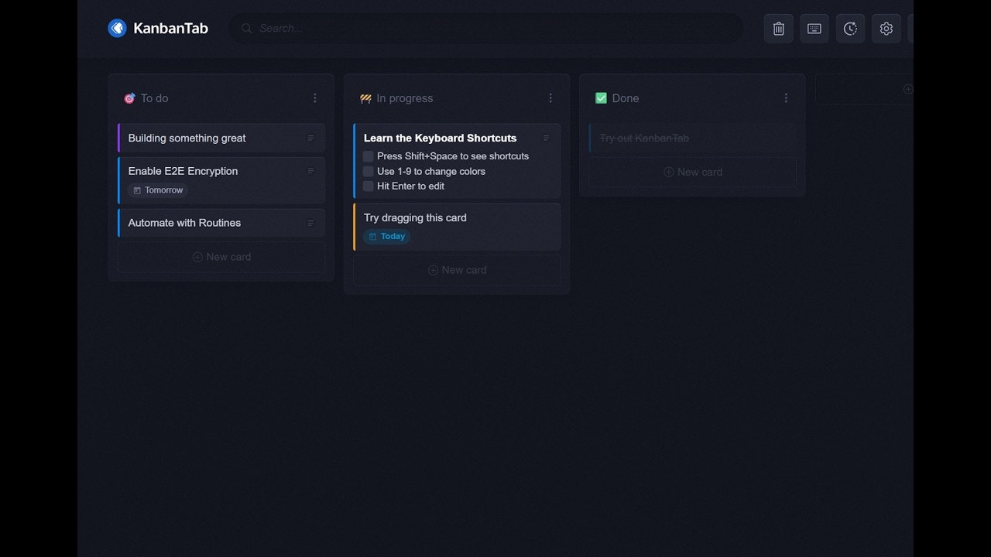Click the In progress column title

point(404,98)
